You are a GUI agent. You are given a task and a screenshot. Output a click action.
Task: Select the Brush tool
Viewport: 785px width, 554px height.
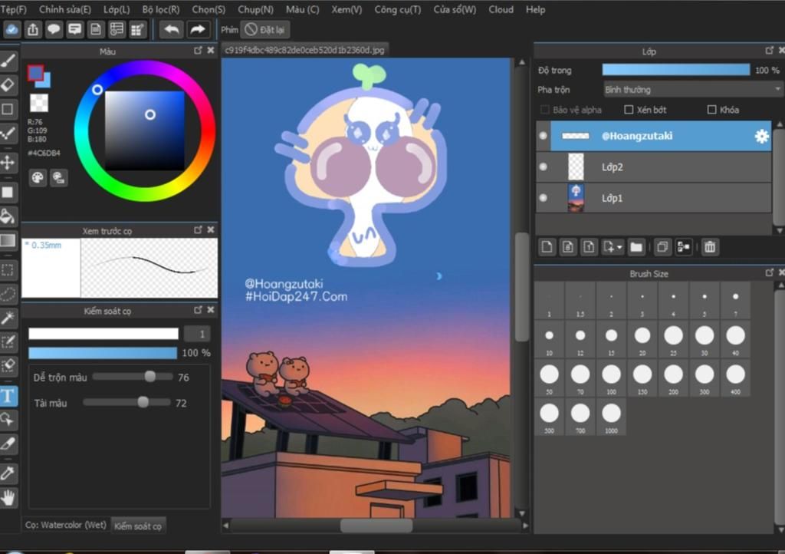point(8,61)
